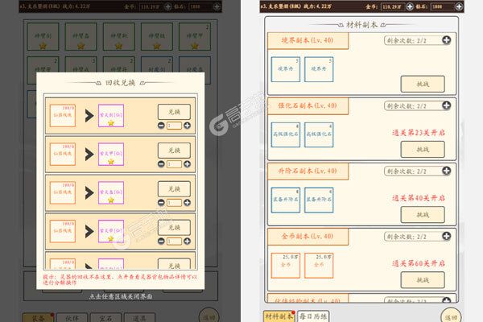Image resolution: width=483 pixels, height=322 pixels.
Task: Click 兑换 button for 紫炎带[仙]
Action: pos(174,227)
